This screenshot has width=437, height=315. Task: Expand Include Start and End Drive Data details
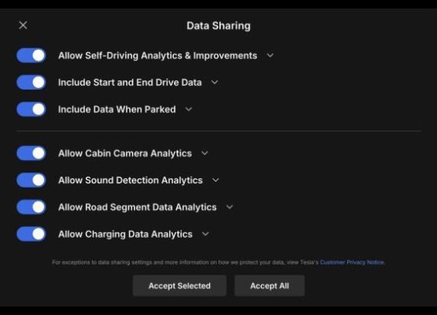(215, 83)
